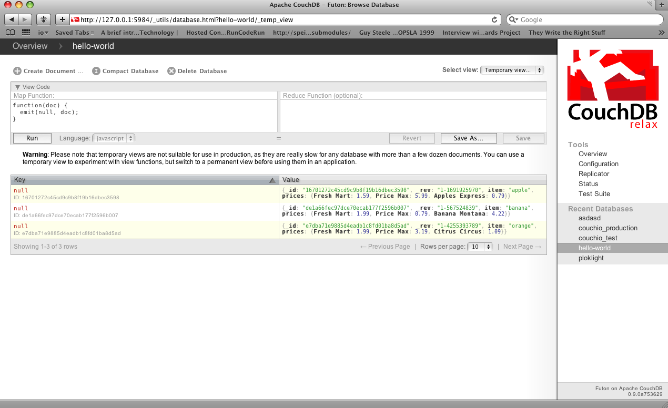This screenshot has height=408, width=668.
Task: Open 'Guy Steele ...OPSLA 1999' bookmark
Action: [x=397, y=33]
